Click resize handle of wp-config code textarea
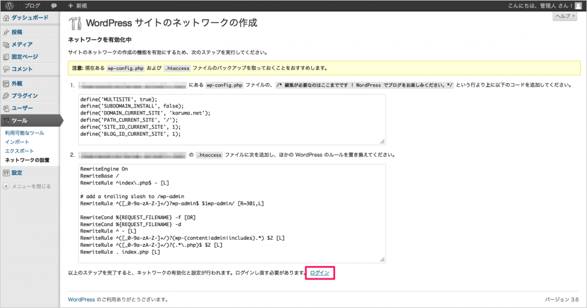 pyautogui.click(x=382, y=141)
